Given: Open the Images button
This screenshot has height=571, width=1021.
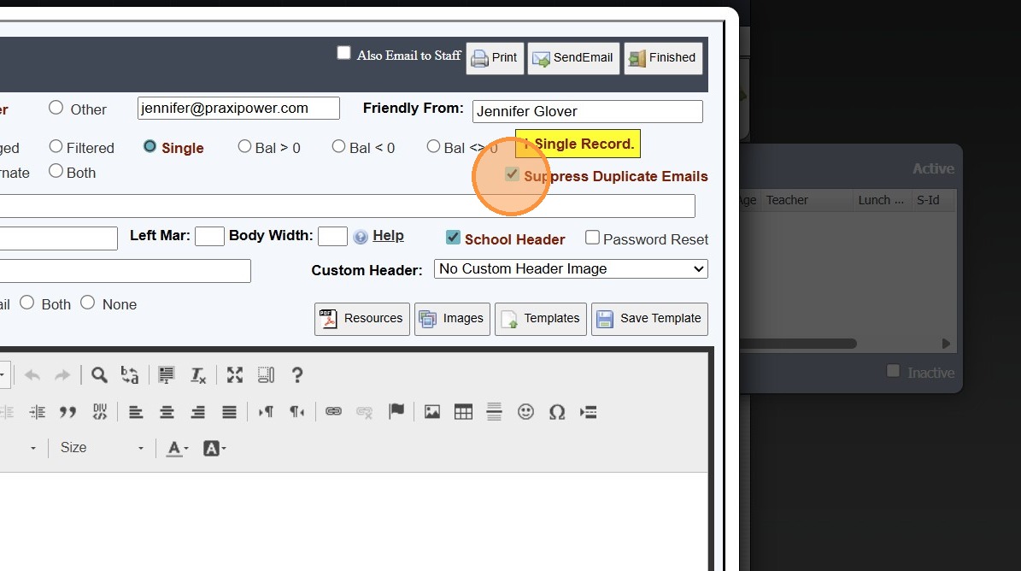Looking at the screenshot, I should pyautogui.click(x=453, y=319).
